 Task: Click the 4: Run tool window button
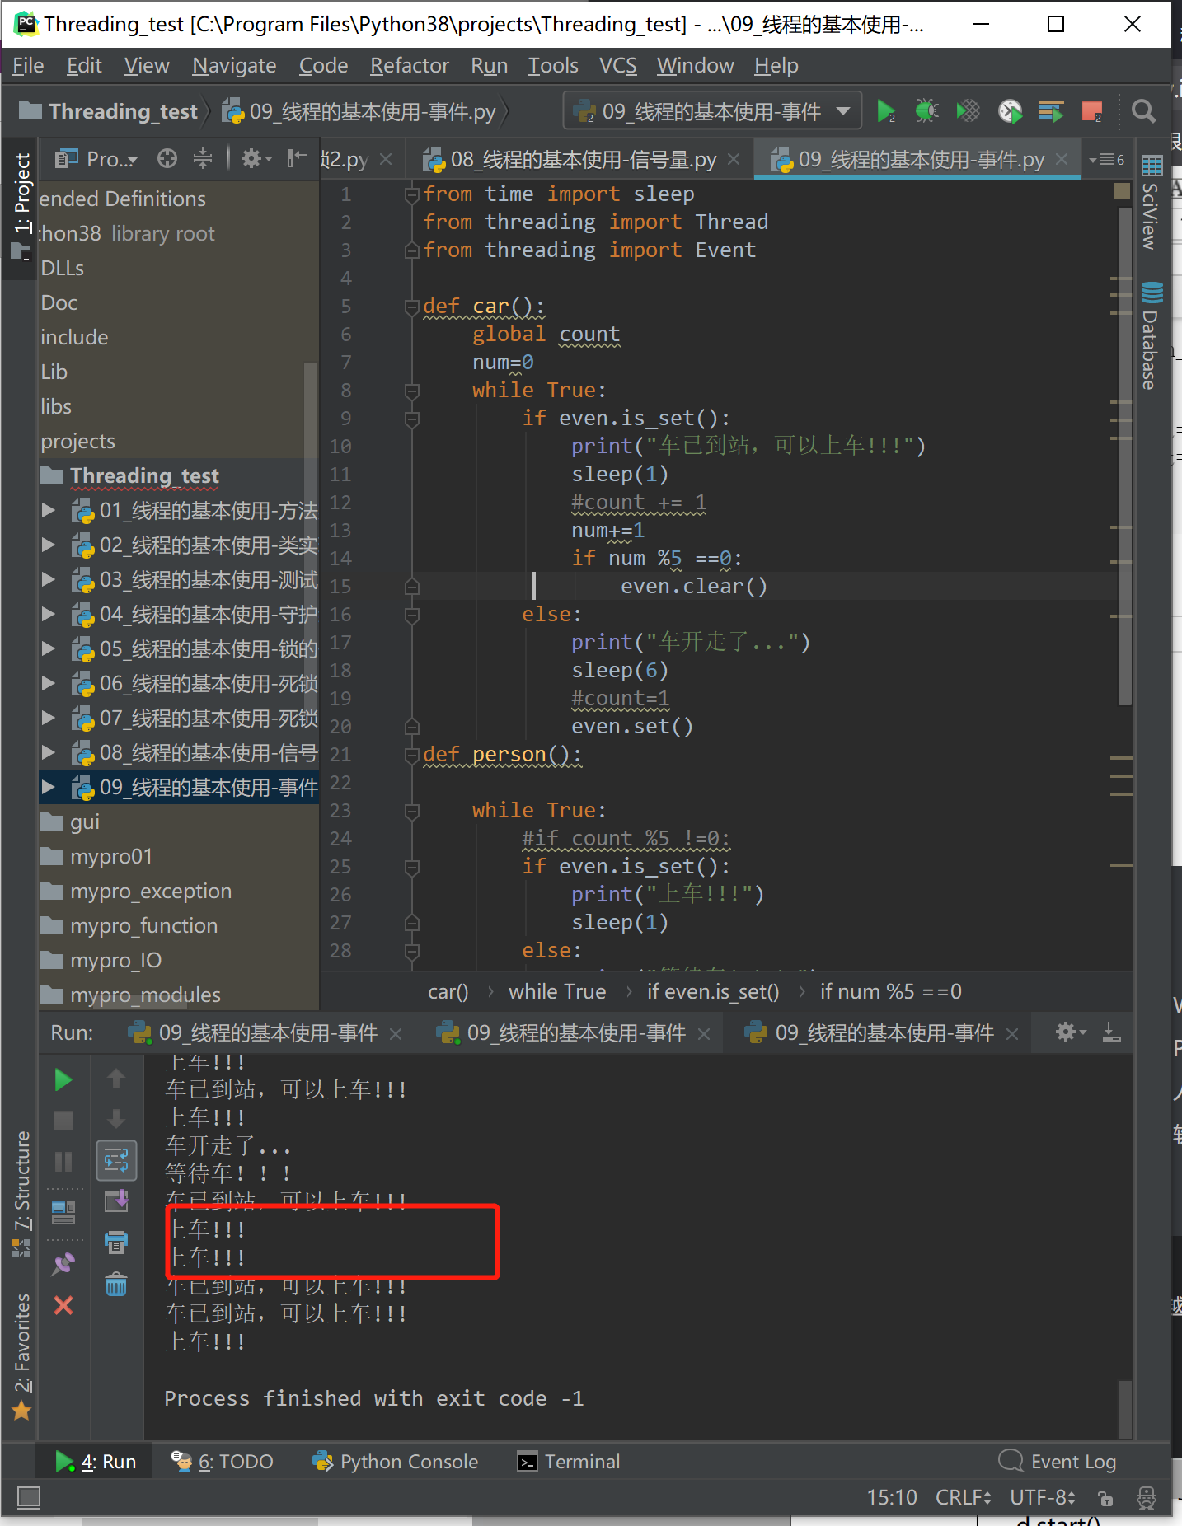tap(96, 1461)
